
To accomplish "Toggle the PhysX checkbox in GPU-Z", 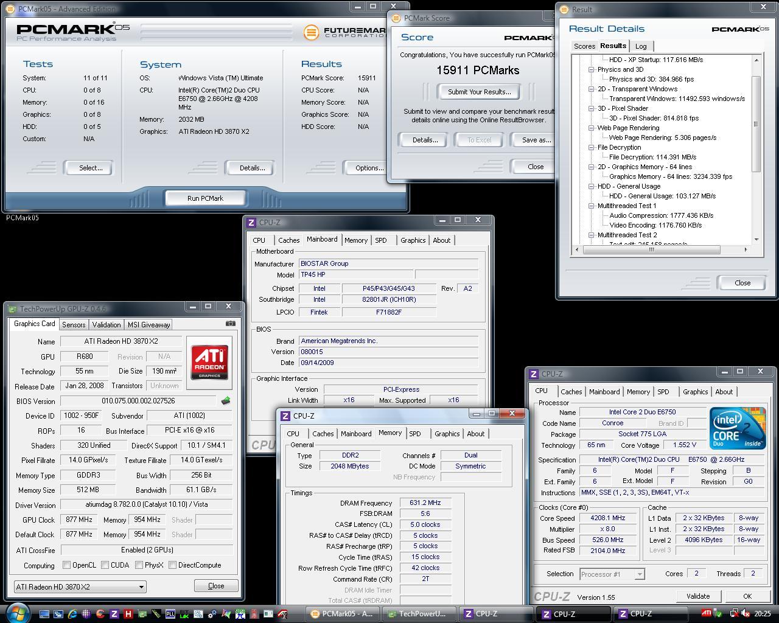I will click(x=139, y=565).
